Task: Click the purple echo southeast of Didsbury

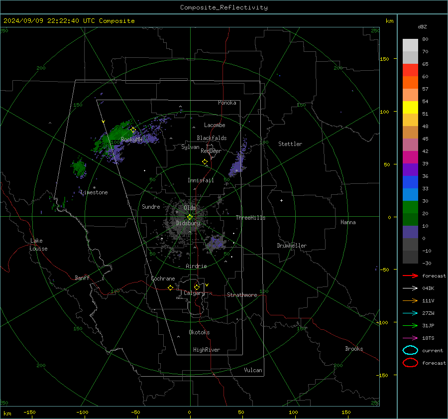Action: click(217, 243)
